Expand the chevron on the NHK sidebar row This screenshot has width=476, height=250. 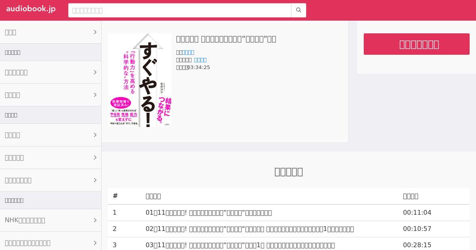95,220
